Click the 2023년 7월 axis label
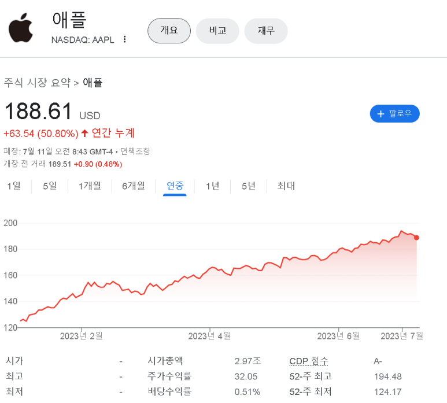 (x=402, y=336)
